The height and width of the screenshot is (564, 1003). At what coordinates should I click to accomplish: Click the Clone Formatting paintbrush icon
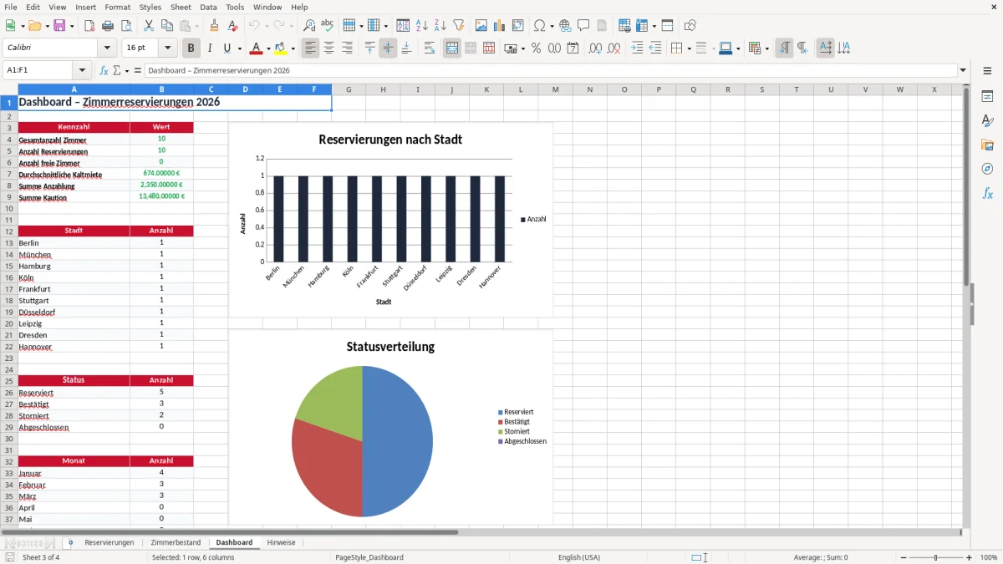(x=215, y=26)
